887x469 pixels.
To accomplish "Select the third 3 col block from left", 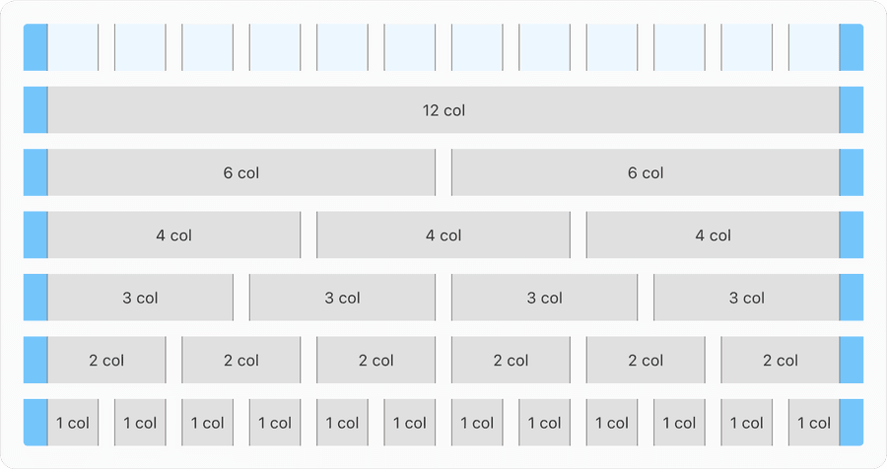I will pyautogui.click(x=544, y=298).
